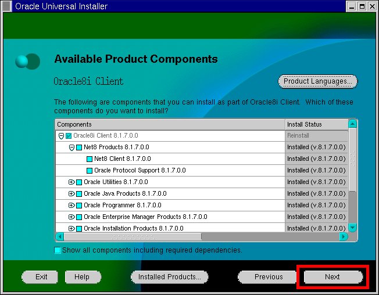Click the scroll down arrow of components list
379x295 pixels.
tap(353, 228)
